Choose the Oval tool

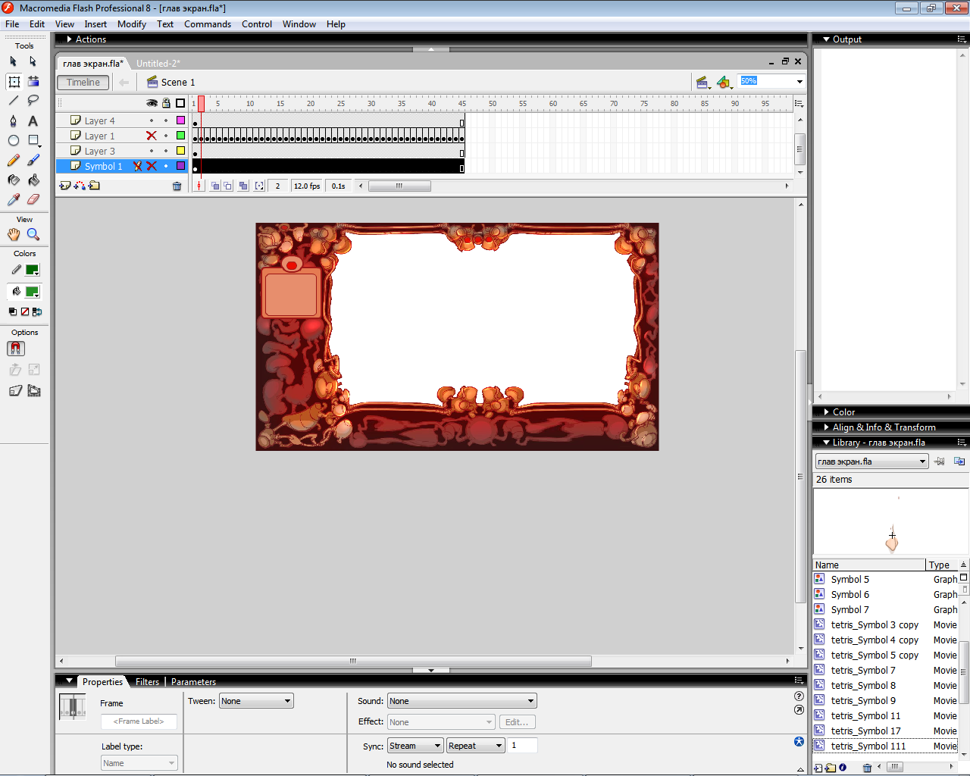click(13, 141)
